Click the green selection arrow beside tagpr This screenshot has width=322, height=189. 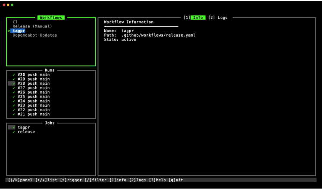(9, 31)
